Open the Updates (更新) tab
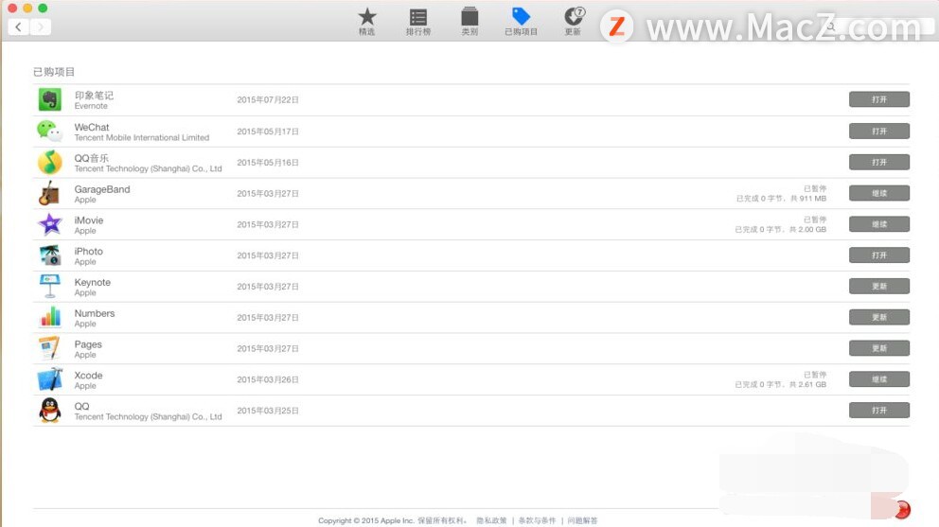 pos(573,22)
